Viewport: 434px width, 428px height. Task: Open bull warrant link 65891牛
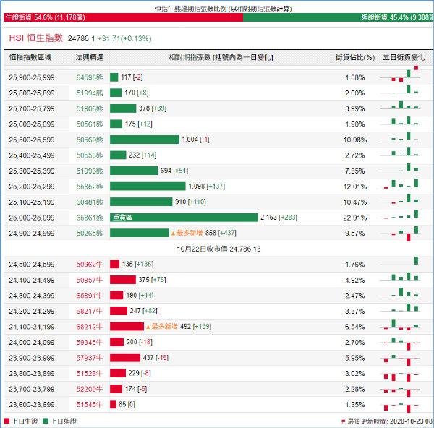click(90, 296)
